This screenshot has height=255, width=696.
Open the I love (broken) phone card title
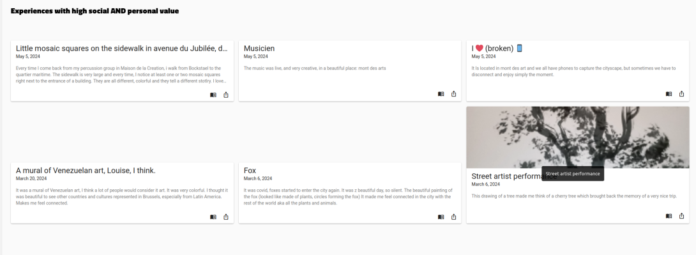pos(497,49)
